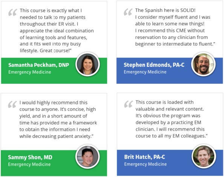The image size is (224, 177).
Task: Click Stephen Edmonds' profile photo
Action: coord(203,64)
